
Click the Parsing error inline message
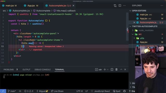point(46,47)
